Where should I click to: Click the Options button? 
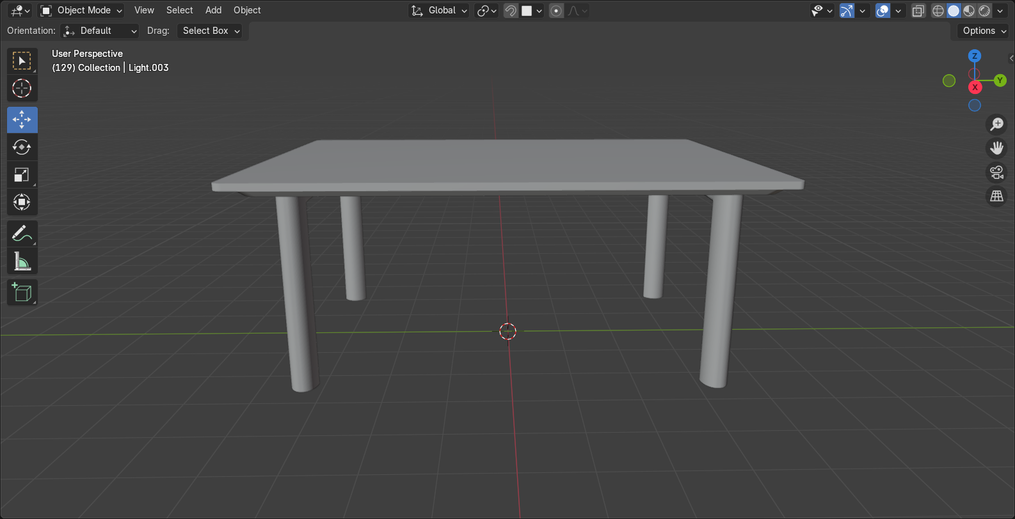984,31
